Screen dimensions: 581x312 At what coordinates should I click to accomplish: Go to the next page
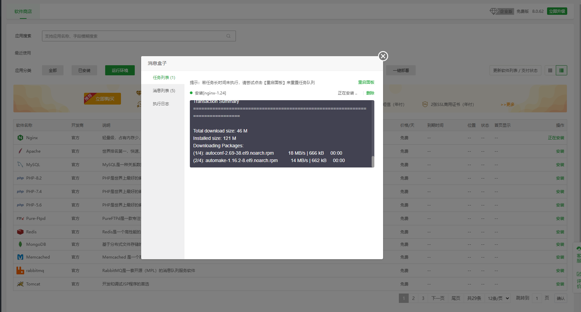[438, 298]
